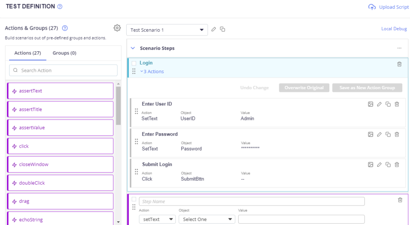Viewport: 410px width, 225px height.
Task: Collapse the Scenario Steps section
Action: pyautogui.click(x=133, y=48)
